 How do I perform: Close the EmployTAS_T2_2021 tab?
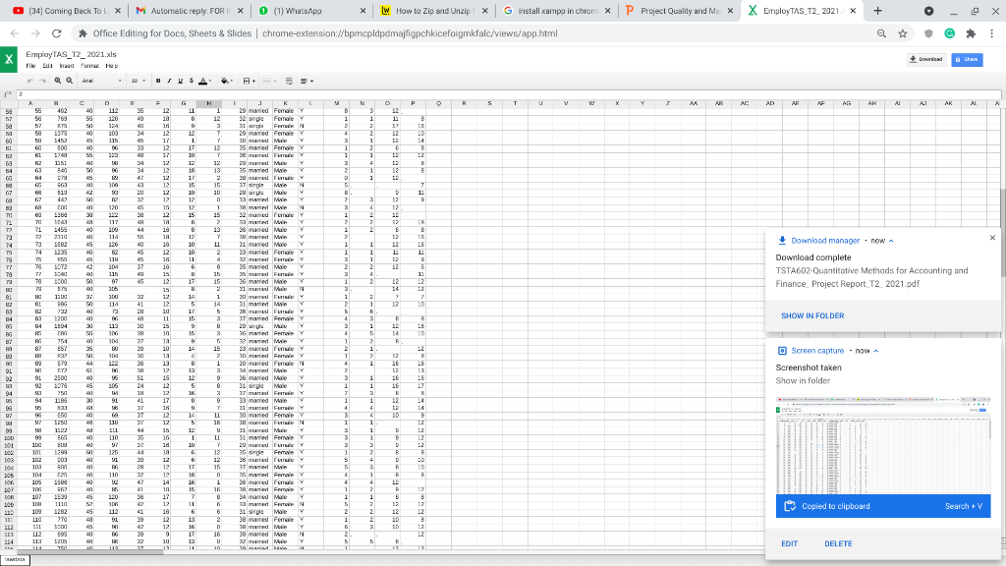coord(852,11)
